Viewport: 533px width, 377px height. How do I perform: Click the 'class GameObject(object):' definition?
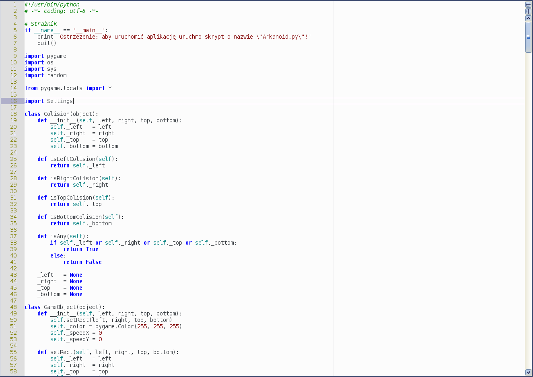(x=64, y=307)
